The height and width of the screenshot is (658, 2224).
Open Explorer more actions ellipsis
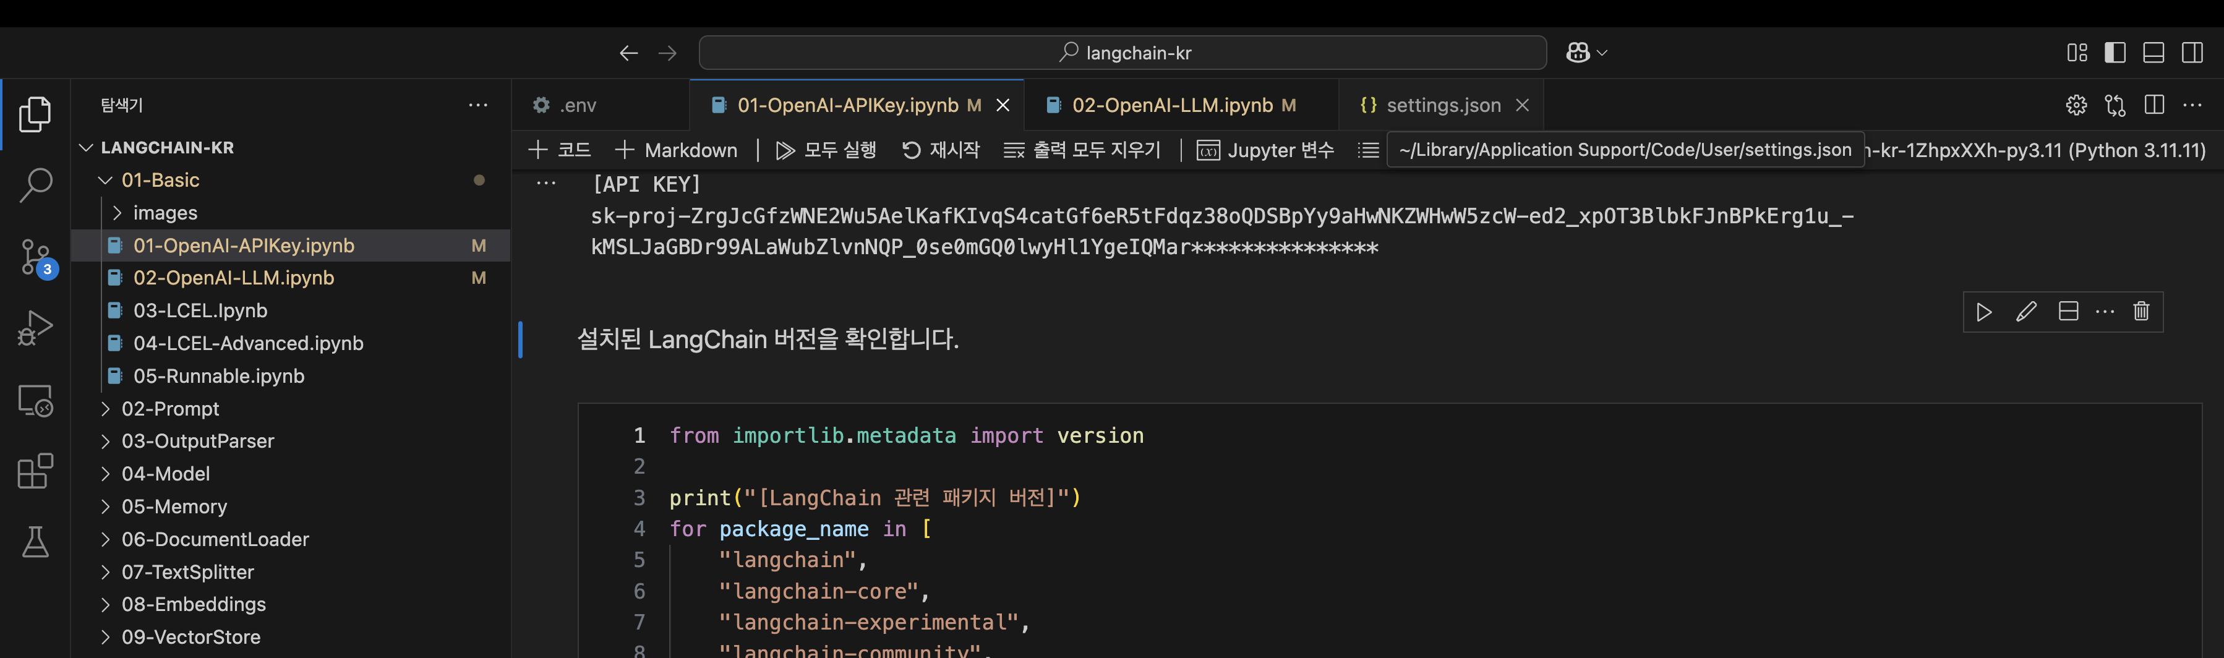click(x=478, y=105)
